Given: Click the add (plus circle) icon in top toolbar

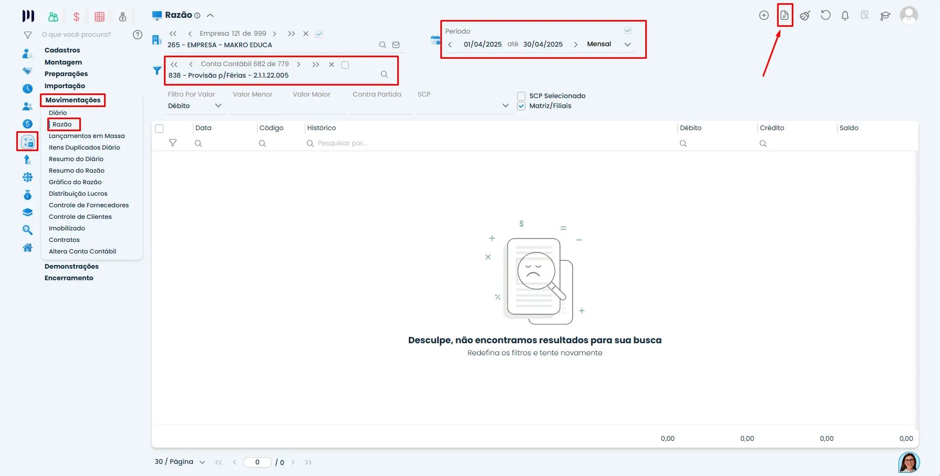Looking at the screenshot, I should (764, 15).
